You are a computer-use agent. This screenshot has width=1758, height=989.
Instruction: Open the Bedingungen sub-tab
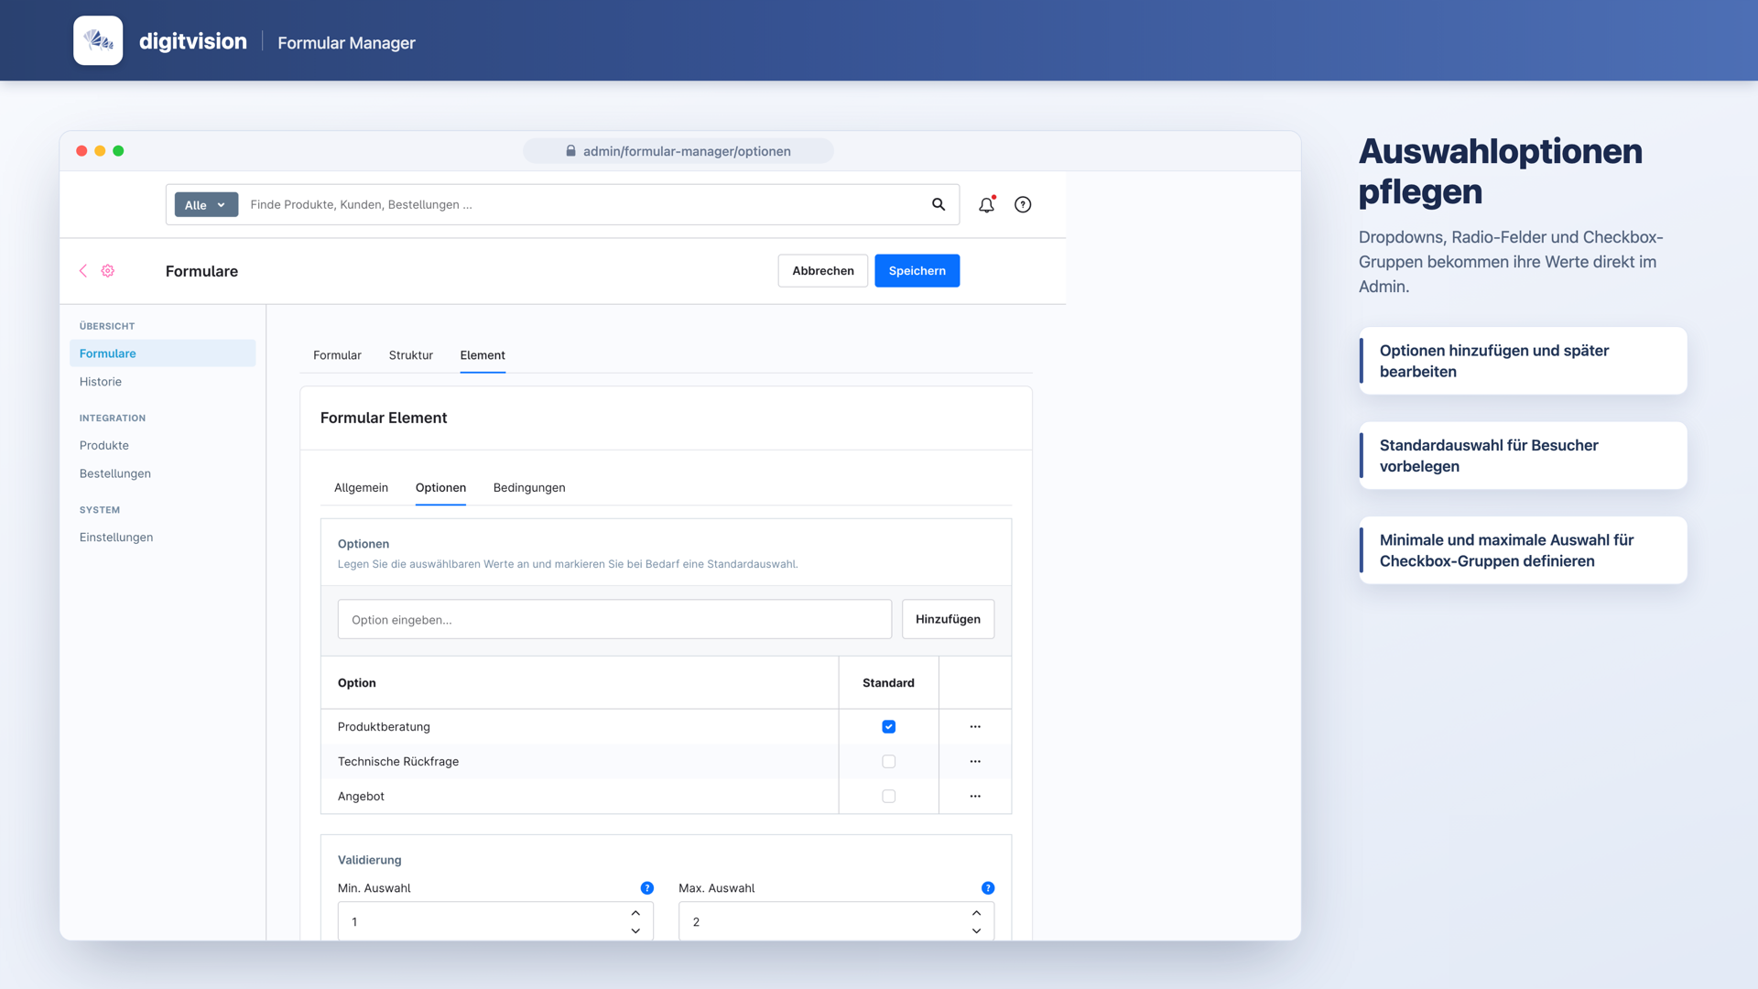[x=529, y=487]
